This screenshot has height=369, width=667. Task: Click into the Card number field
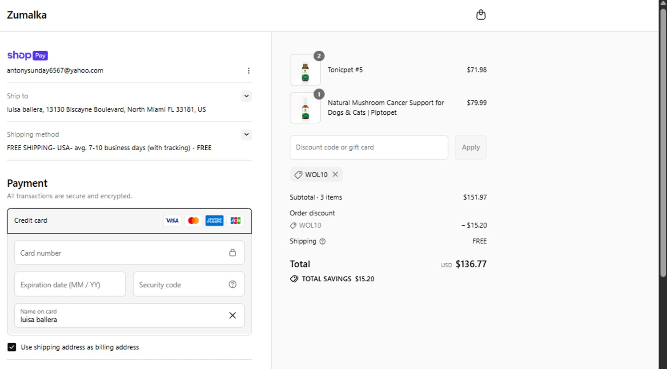(x=129, y=253)
